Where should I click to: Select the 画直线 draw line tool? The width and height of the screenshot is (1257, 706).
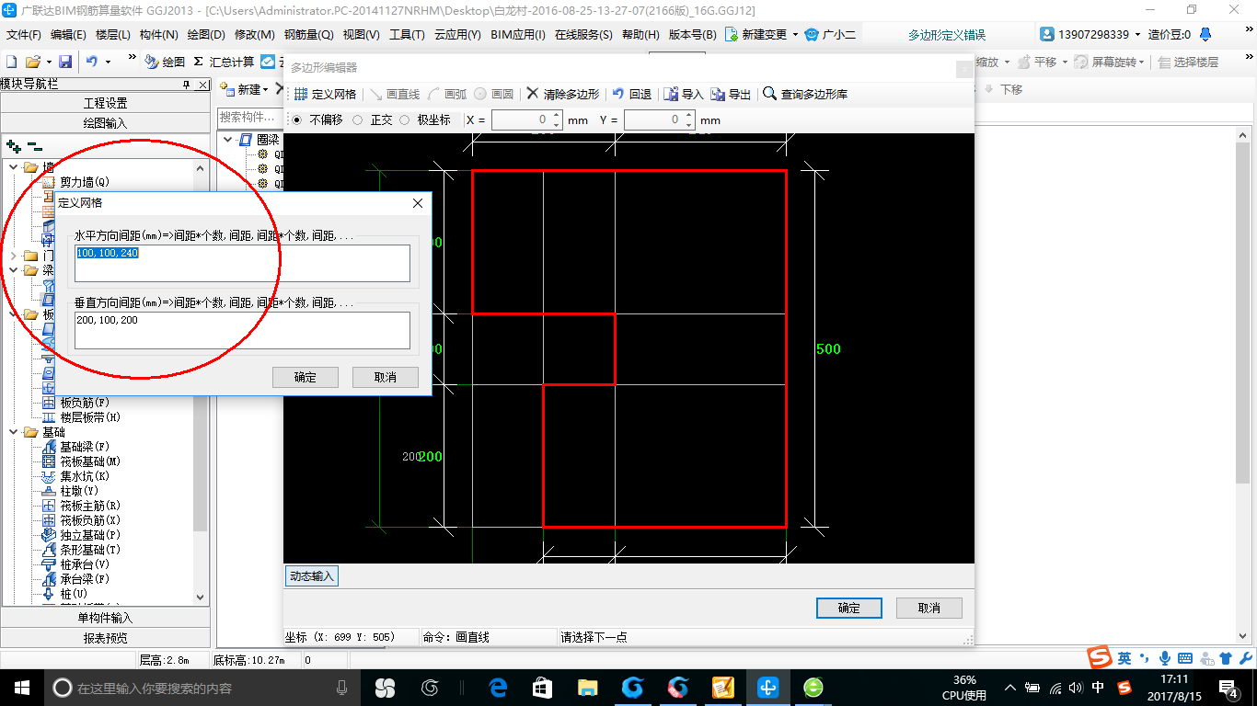(395, 94)
